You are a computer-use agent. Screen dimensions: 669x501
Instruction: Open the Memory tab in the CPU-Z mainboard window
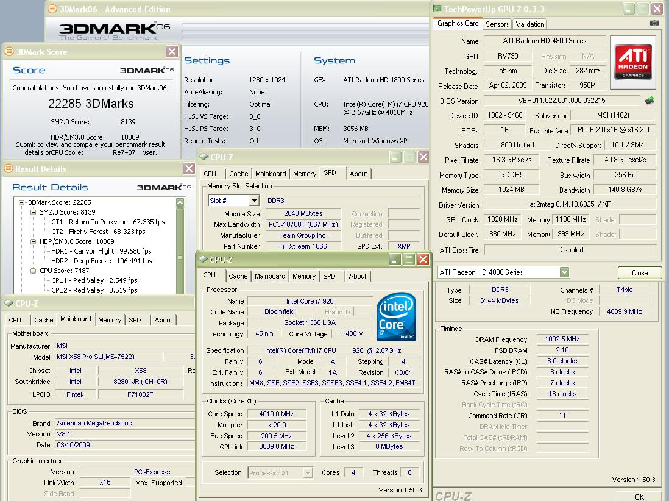pos(110,320)
